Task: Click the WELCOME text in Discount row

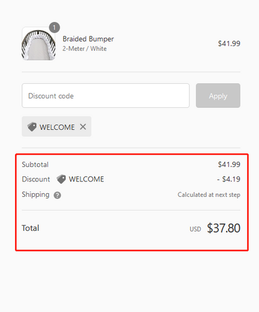Action: click(86, 179)
